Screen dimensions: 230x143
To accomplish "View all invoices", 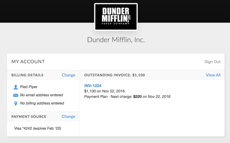I will [x=213, y=75].
